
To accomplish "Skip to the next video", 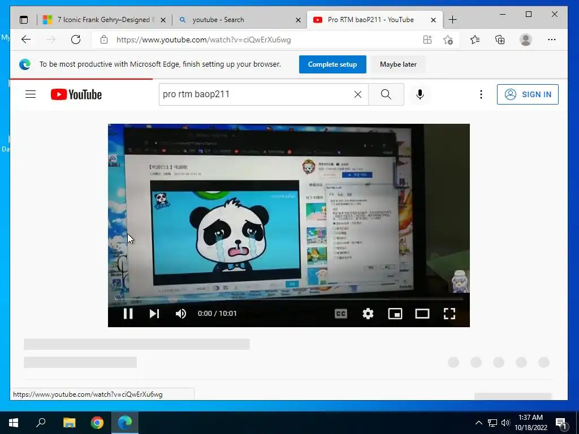I will 154,314.
